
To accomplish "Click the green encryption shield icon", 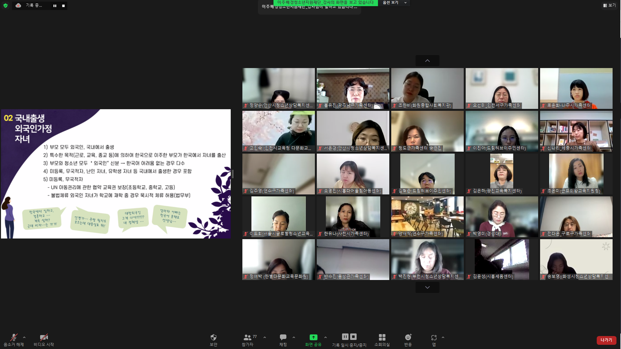I will pos(6,6).
